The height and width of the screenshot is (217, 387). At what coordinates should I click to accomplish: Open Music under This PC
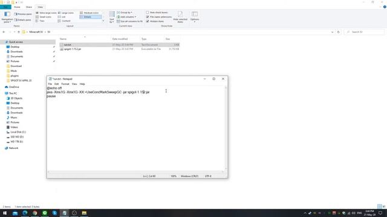pyautogui.click(x=14, y=118)
